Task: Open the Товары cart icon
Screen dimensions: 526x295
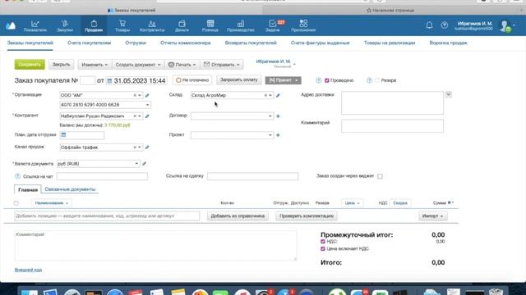Action: click(x=122, y=25)
